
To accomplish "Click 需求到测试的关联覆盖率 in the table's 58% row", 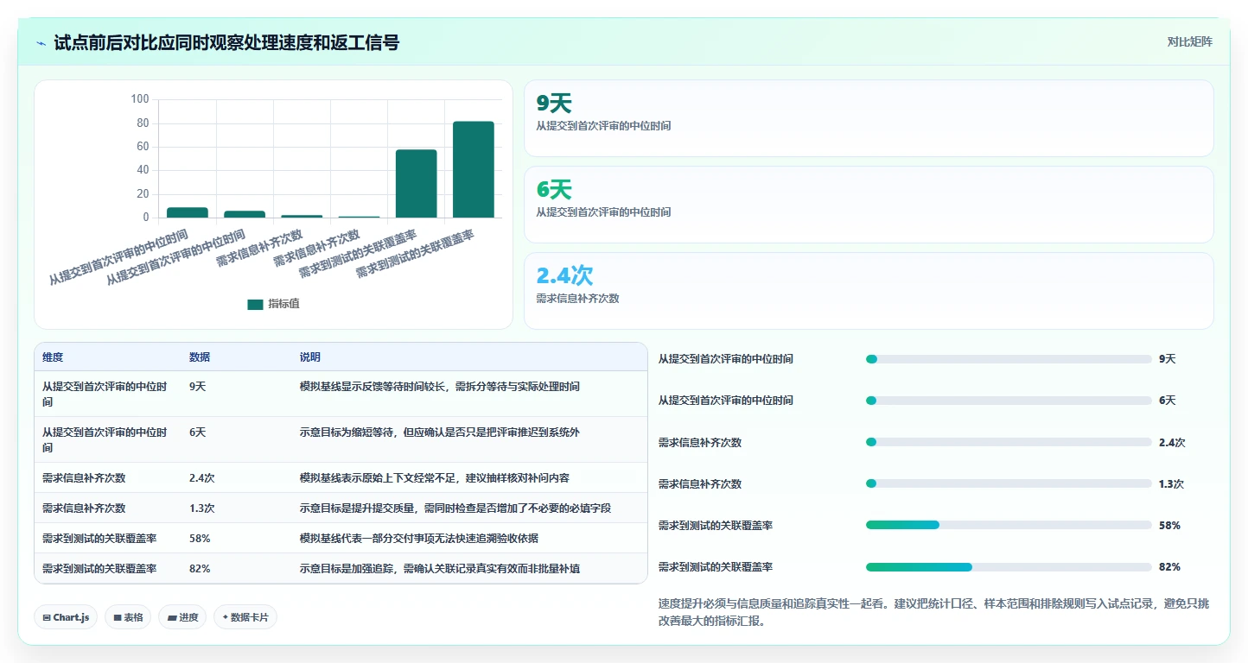I will click(x=99, y=538).
